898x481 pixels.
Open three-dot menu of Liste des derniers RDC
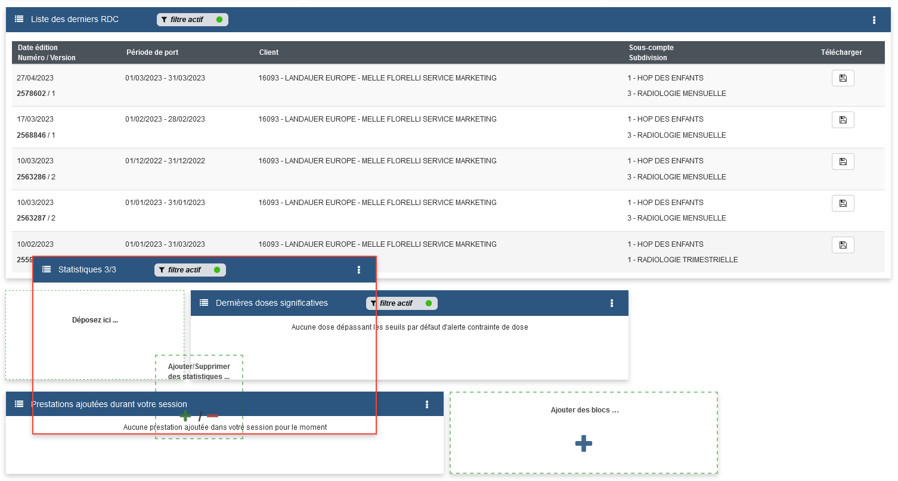[874, 20]
